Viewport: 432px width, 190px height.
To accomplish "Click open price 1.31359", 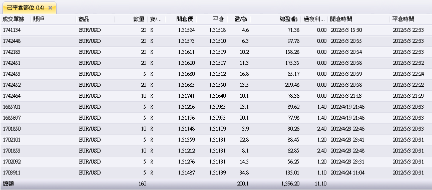I will 186,140.
